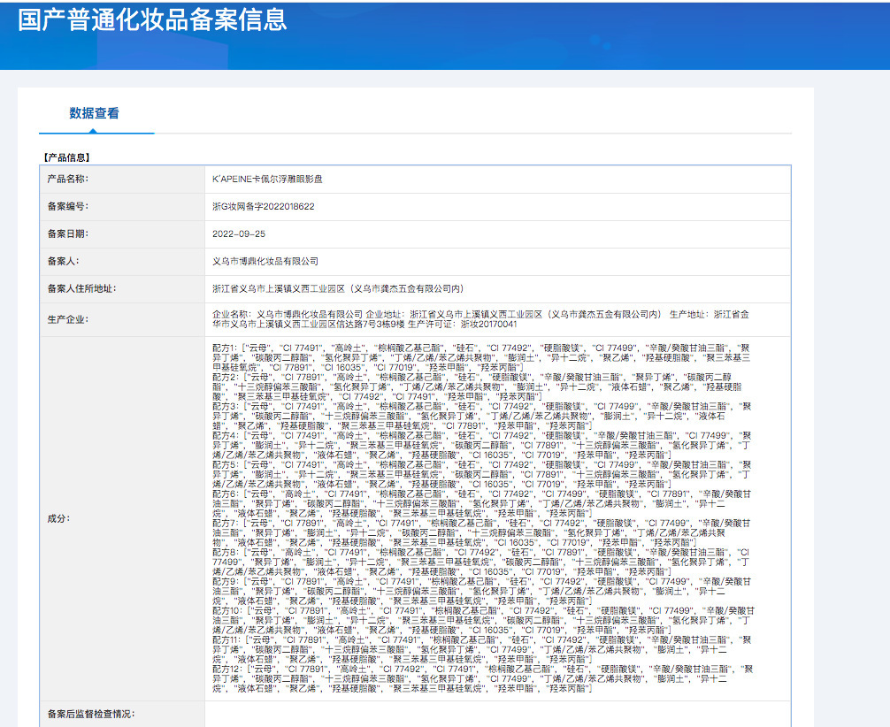Screen dimensions: 890x727
Task: Select filer 义乌市博典化妆品有限公司 in 备案人 row
Action: [265, 261]
